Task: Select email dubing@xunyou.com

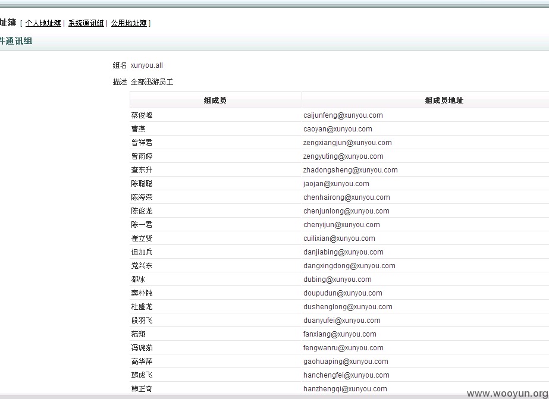Action: point(337,279)
